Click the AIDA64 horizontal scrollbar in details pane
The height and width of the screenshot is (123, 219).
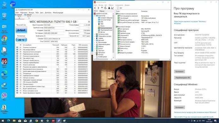[138, 60]
